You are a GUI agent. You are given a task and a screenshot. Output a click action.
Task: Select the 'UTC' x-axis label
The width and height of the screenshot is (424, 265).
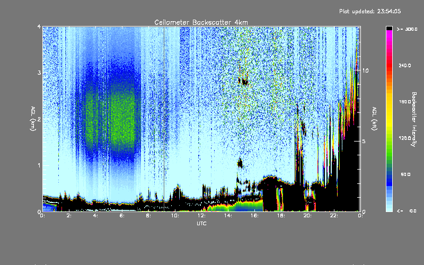pos(201,223)
